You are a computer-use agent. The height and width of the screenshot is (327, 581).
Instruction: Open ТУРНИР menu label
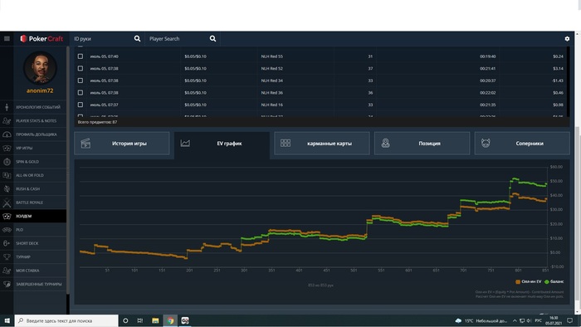click(x=23, y=256)
